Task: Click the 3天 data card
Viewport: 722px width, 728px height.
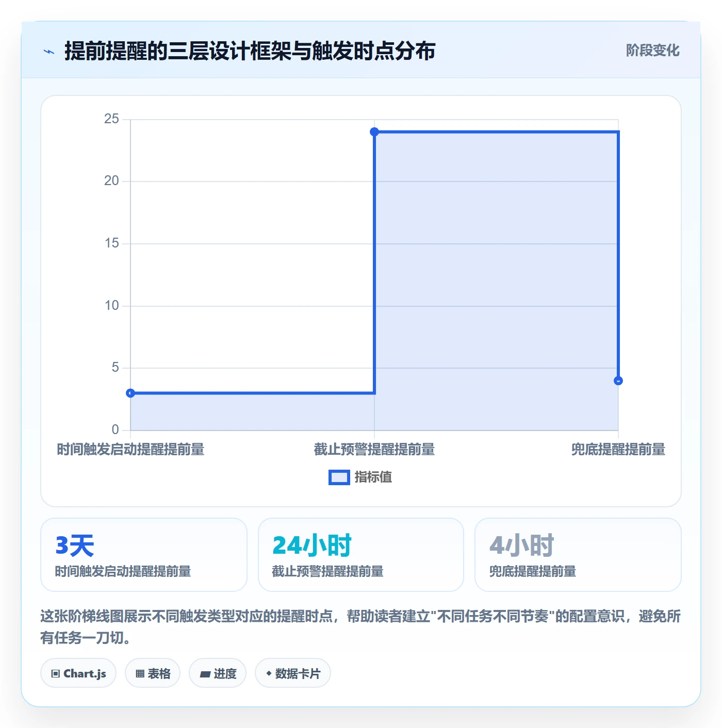Action: 144,555
